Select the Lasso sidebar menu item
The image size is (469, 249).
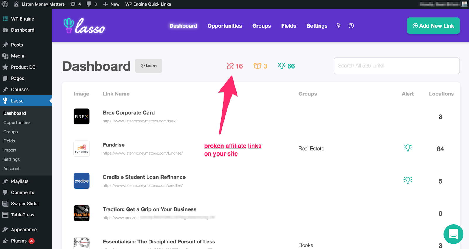coord(26,101)
